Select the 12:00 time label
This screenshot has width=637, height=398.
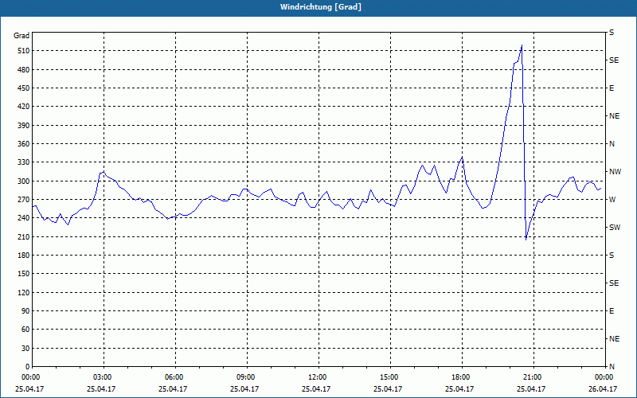click(317, 377)
